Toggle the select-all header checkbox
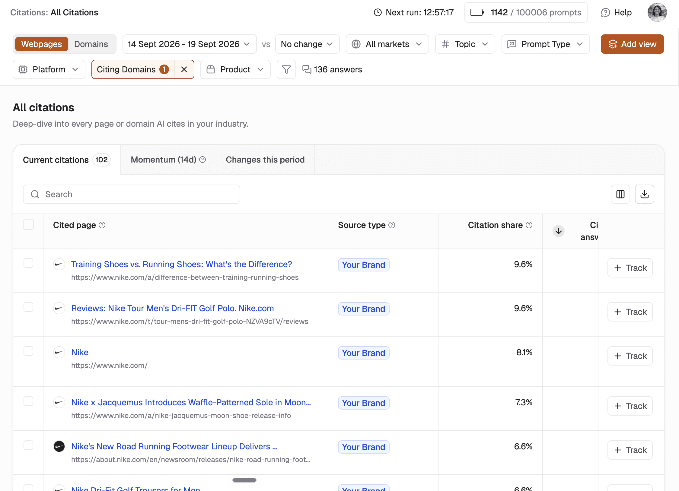Screen dimensions: 679x491 click(x=28, y=224)
